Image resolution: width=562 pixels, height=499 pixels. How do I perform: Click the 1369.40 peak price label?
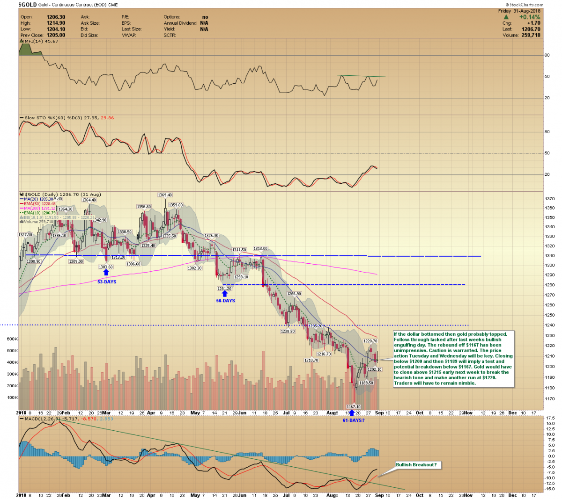pyautogui.click(x=165, y=195)
